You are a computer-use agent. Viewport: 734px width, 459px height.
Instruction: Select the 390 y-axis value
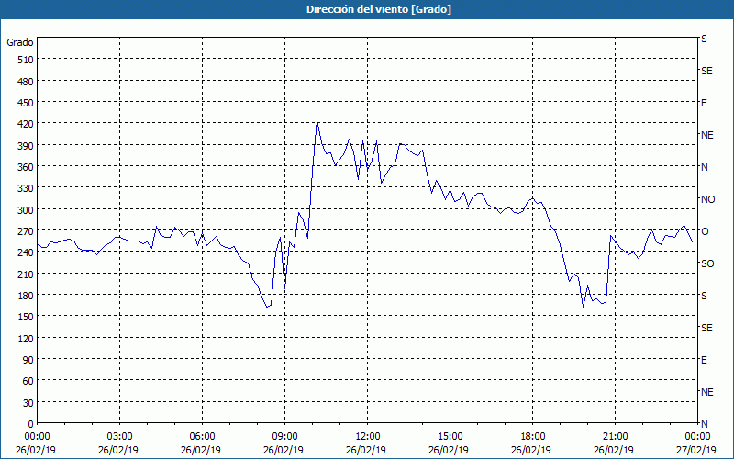pyautogui.click(x=27, y=146)
